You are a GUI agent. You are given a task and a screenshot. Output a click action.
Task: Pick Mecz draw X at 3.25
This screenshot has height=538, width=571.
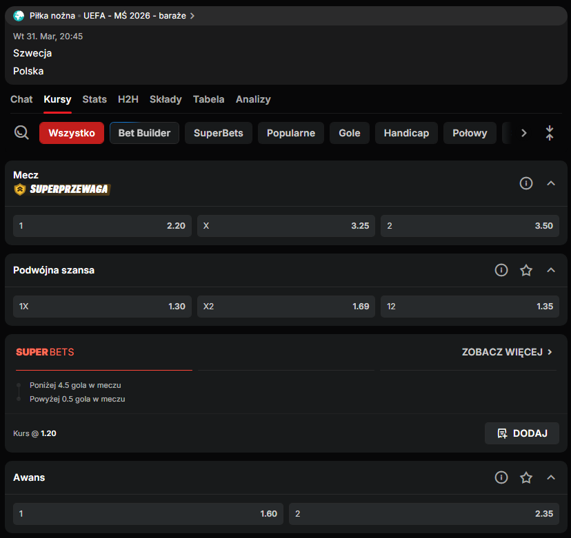(286, 226)
